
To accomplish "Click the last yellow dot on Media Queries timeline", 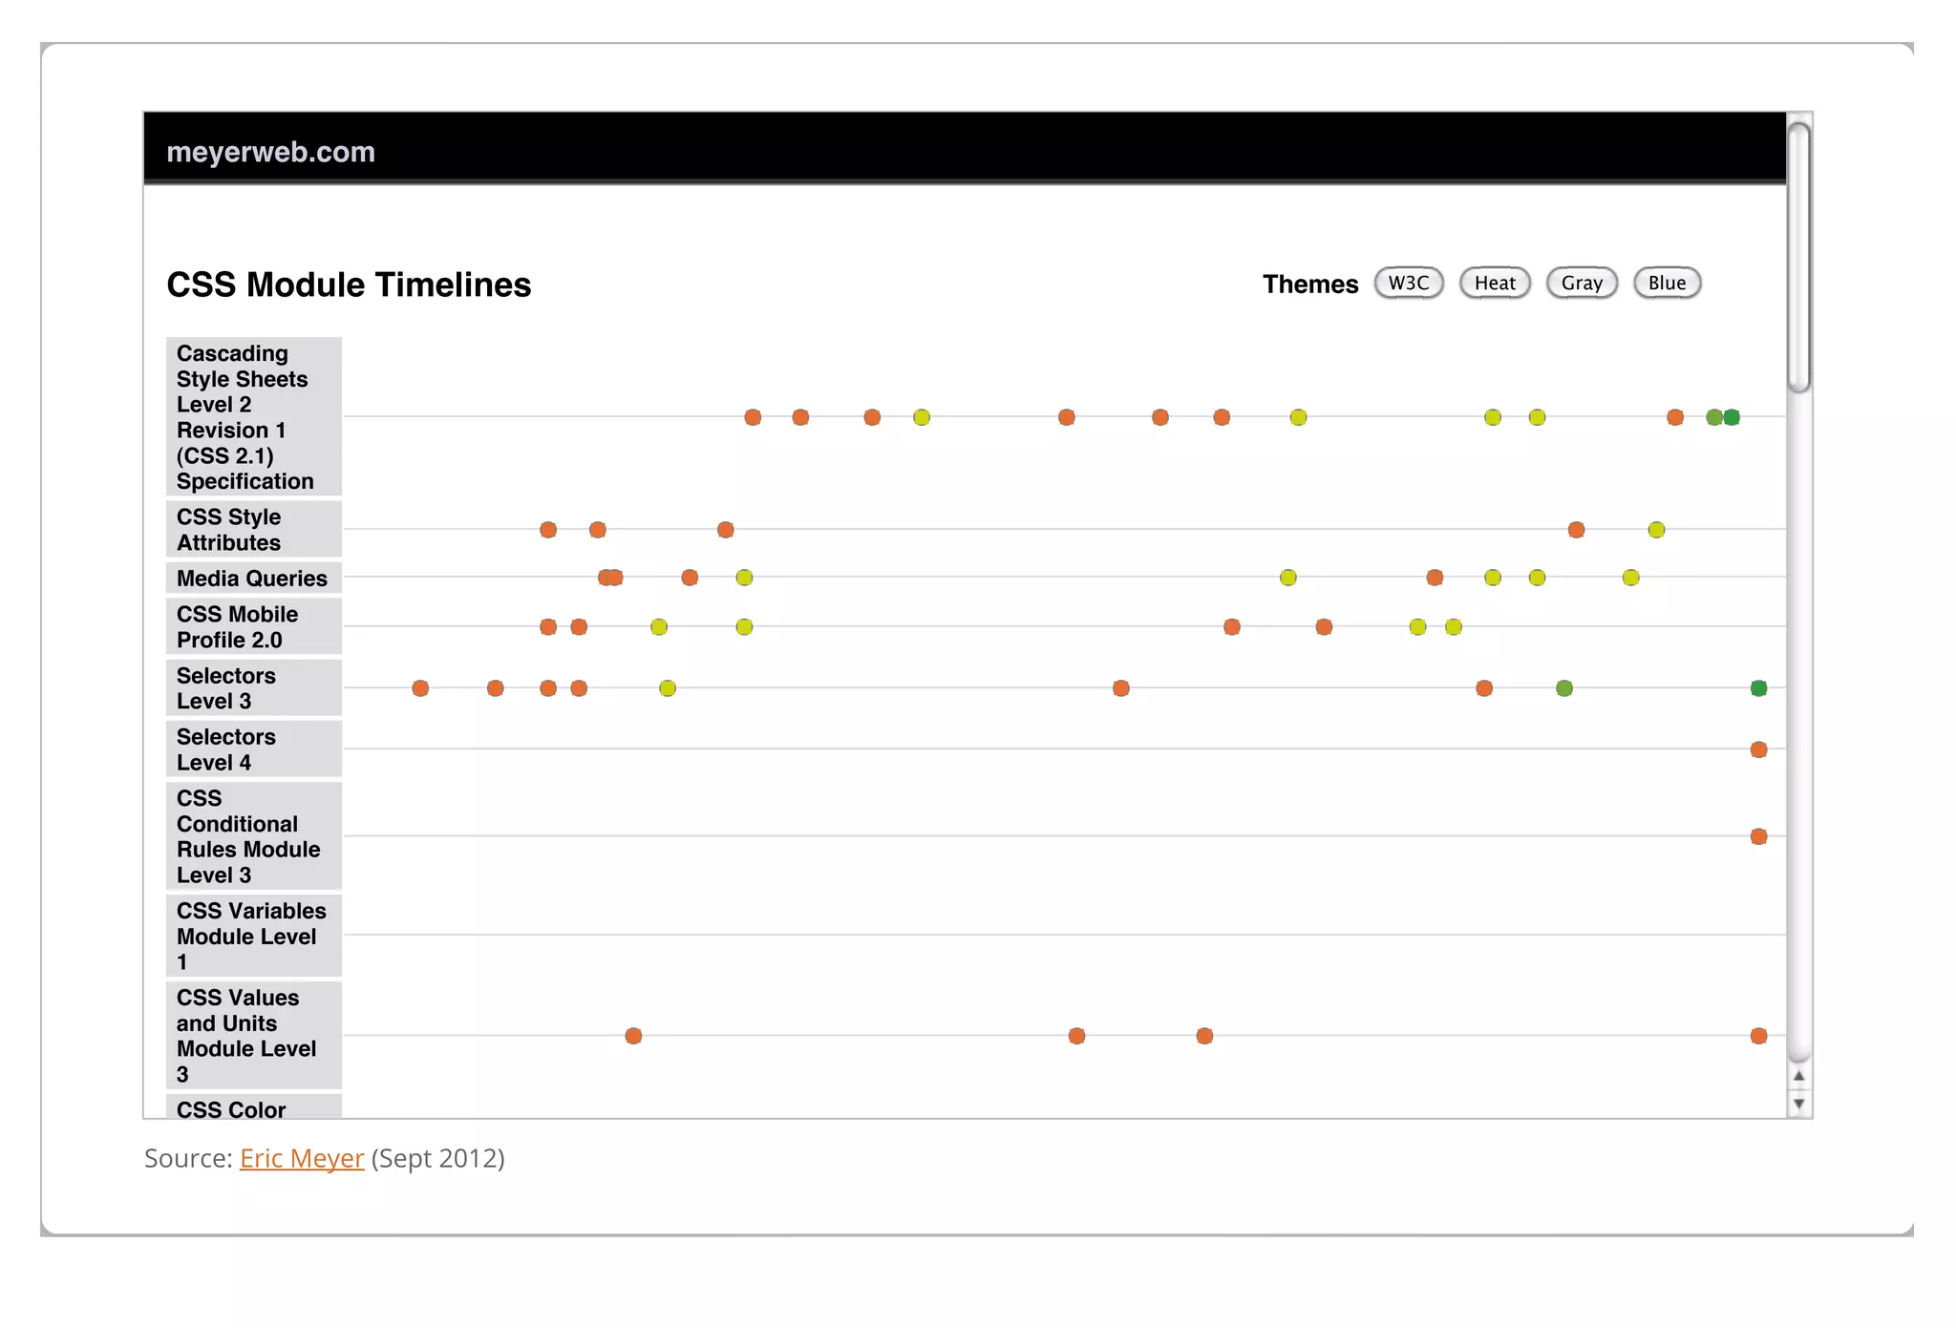I will 1630,578.
